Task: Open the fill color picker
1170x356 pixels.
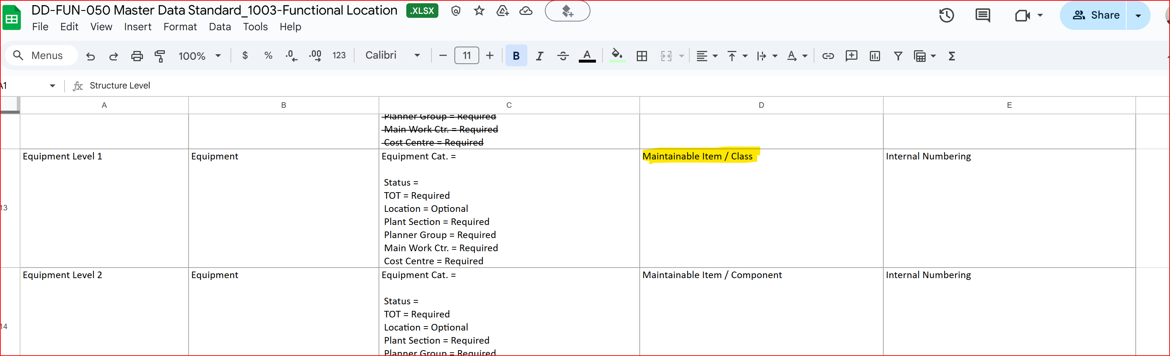Action: click(x=617, y=56)
